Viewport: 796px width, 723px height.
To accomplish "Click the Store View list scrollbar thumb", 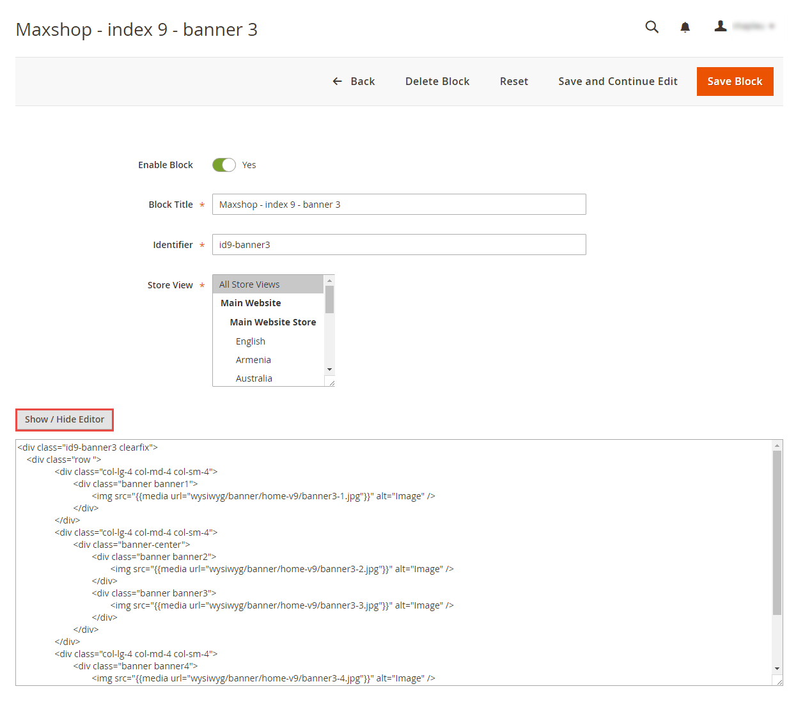I will (330, 299).
